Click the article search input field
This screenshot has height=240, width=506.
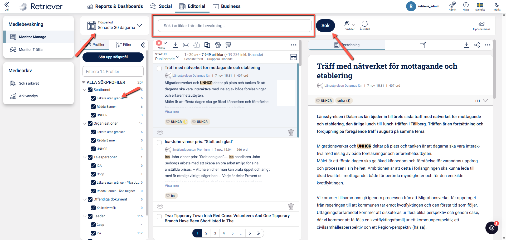click(x=235, y=26)
